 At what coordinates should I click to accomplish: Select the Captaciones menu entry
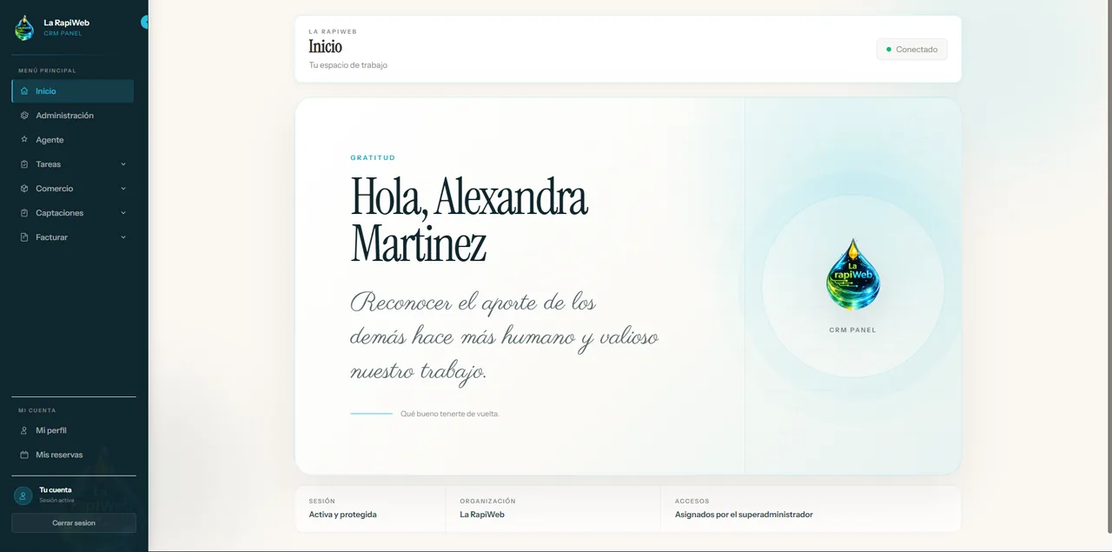[x=73, y=213]
